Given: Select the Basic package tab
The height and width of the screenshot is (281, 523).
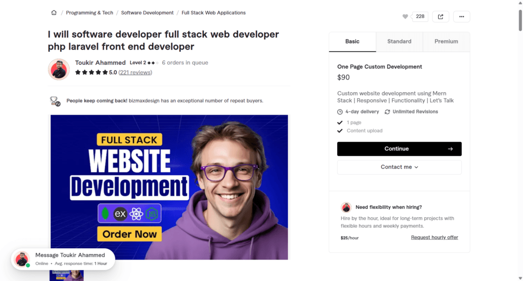Looking at the screenshot, I should pos(352,42).
